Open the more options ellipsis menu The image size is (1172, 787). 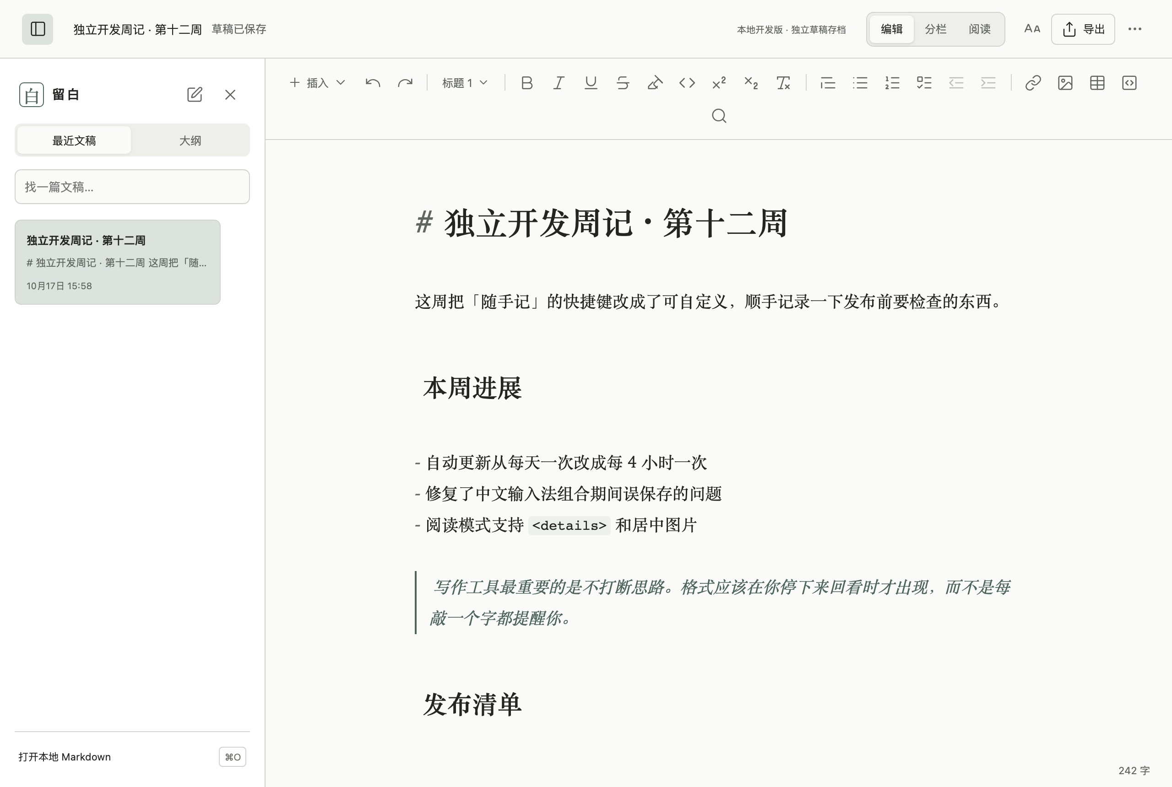click(1135, 29)
